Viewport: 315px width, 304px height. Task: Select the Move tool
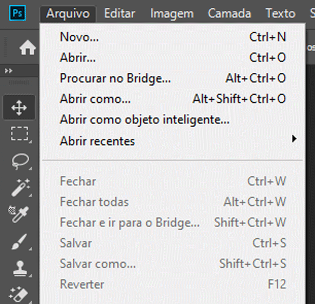click(19, 108)
